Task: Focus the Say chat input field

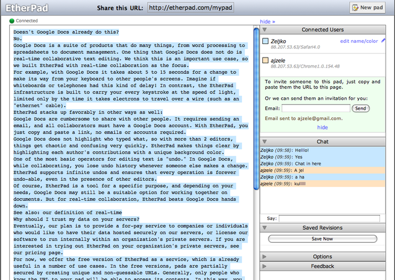Action: pos(329,219)
